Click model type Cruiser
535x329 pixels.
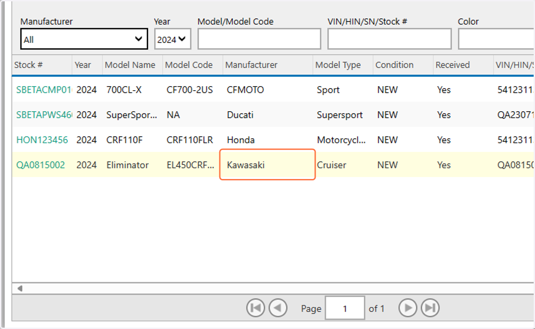point(331,165)
